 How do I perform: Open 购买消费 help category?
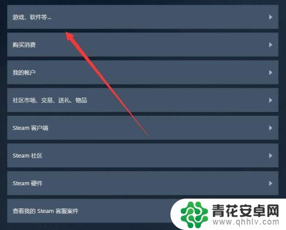click(143, 45)
